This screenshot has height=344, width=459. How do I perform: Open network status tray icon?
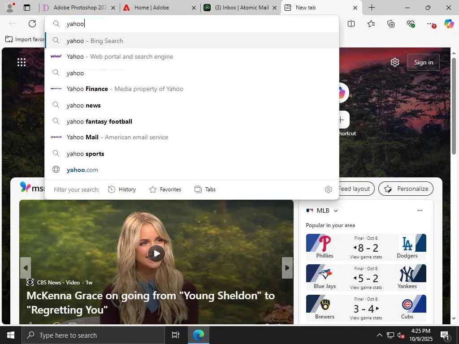coord(390,335)
